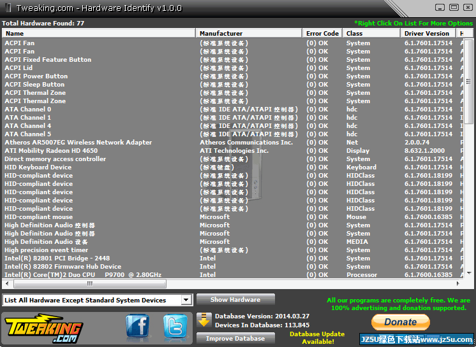Open the Tweaking.com Twitter page icon
Screen dimensions: 476x347
175,326
